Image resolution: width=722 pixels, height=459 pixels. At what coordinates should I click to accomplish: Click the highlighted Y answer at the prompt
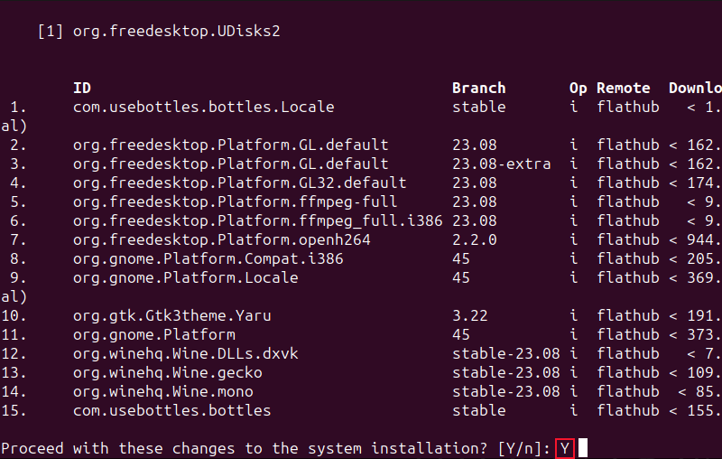pos(565,448)
